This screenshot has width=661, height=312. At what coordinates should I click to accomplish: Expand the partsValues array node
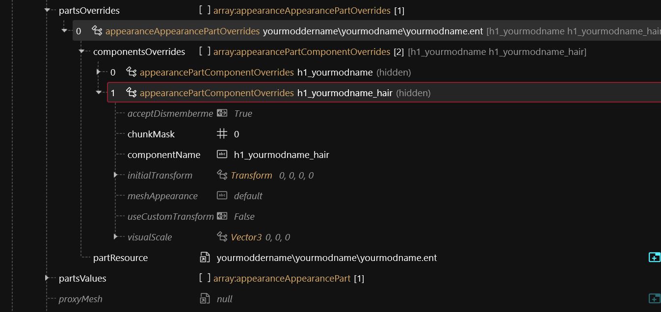(x=48, y=278)
